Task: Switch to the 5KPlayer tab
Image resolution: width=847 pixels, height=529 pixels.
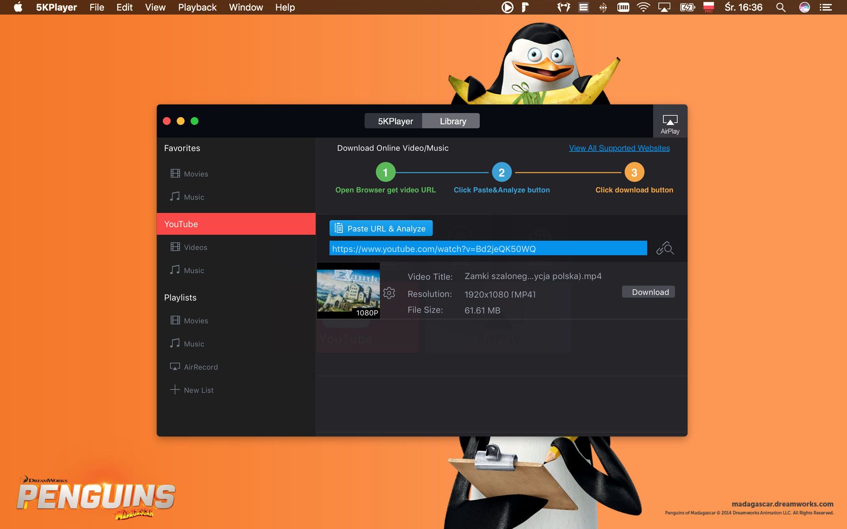Action: (x=393, y=121)
